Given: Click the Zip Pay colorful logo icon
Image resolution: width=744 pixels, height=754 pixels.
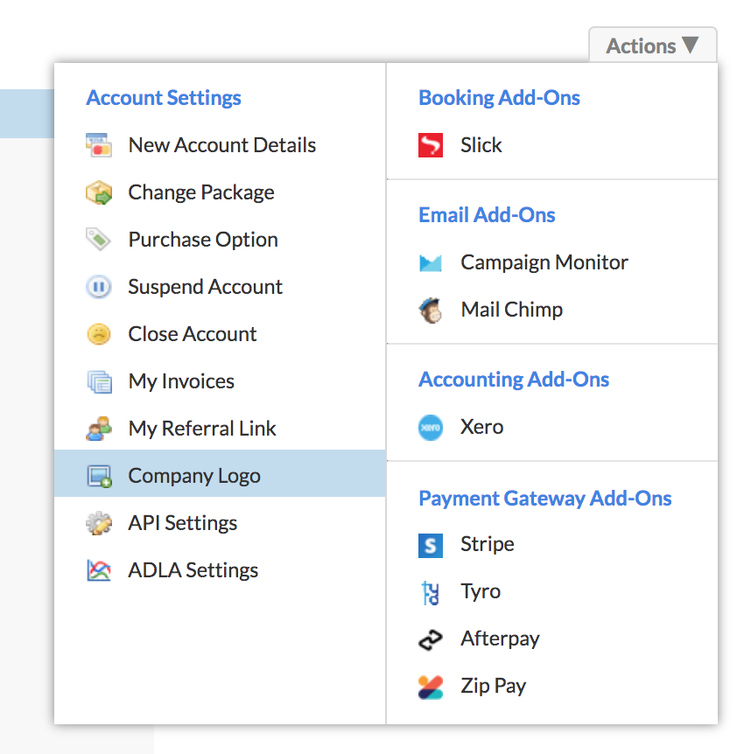Looking at the screenshot, I should (x=431, y=688).
